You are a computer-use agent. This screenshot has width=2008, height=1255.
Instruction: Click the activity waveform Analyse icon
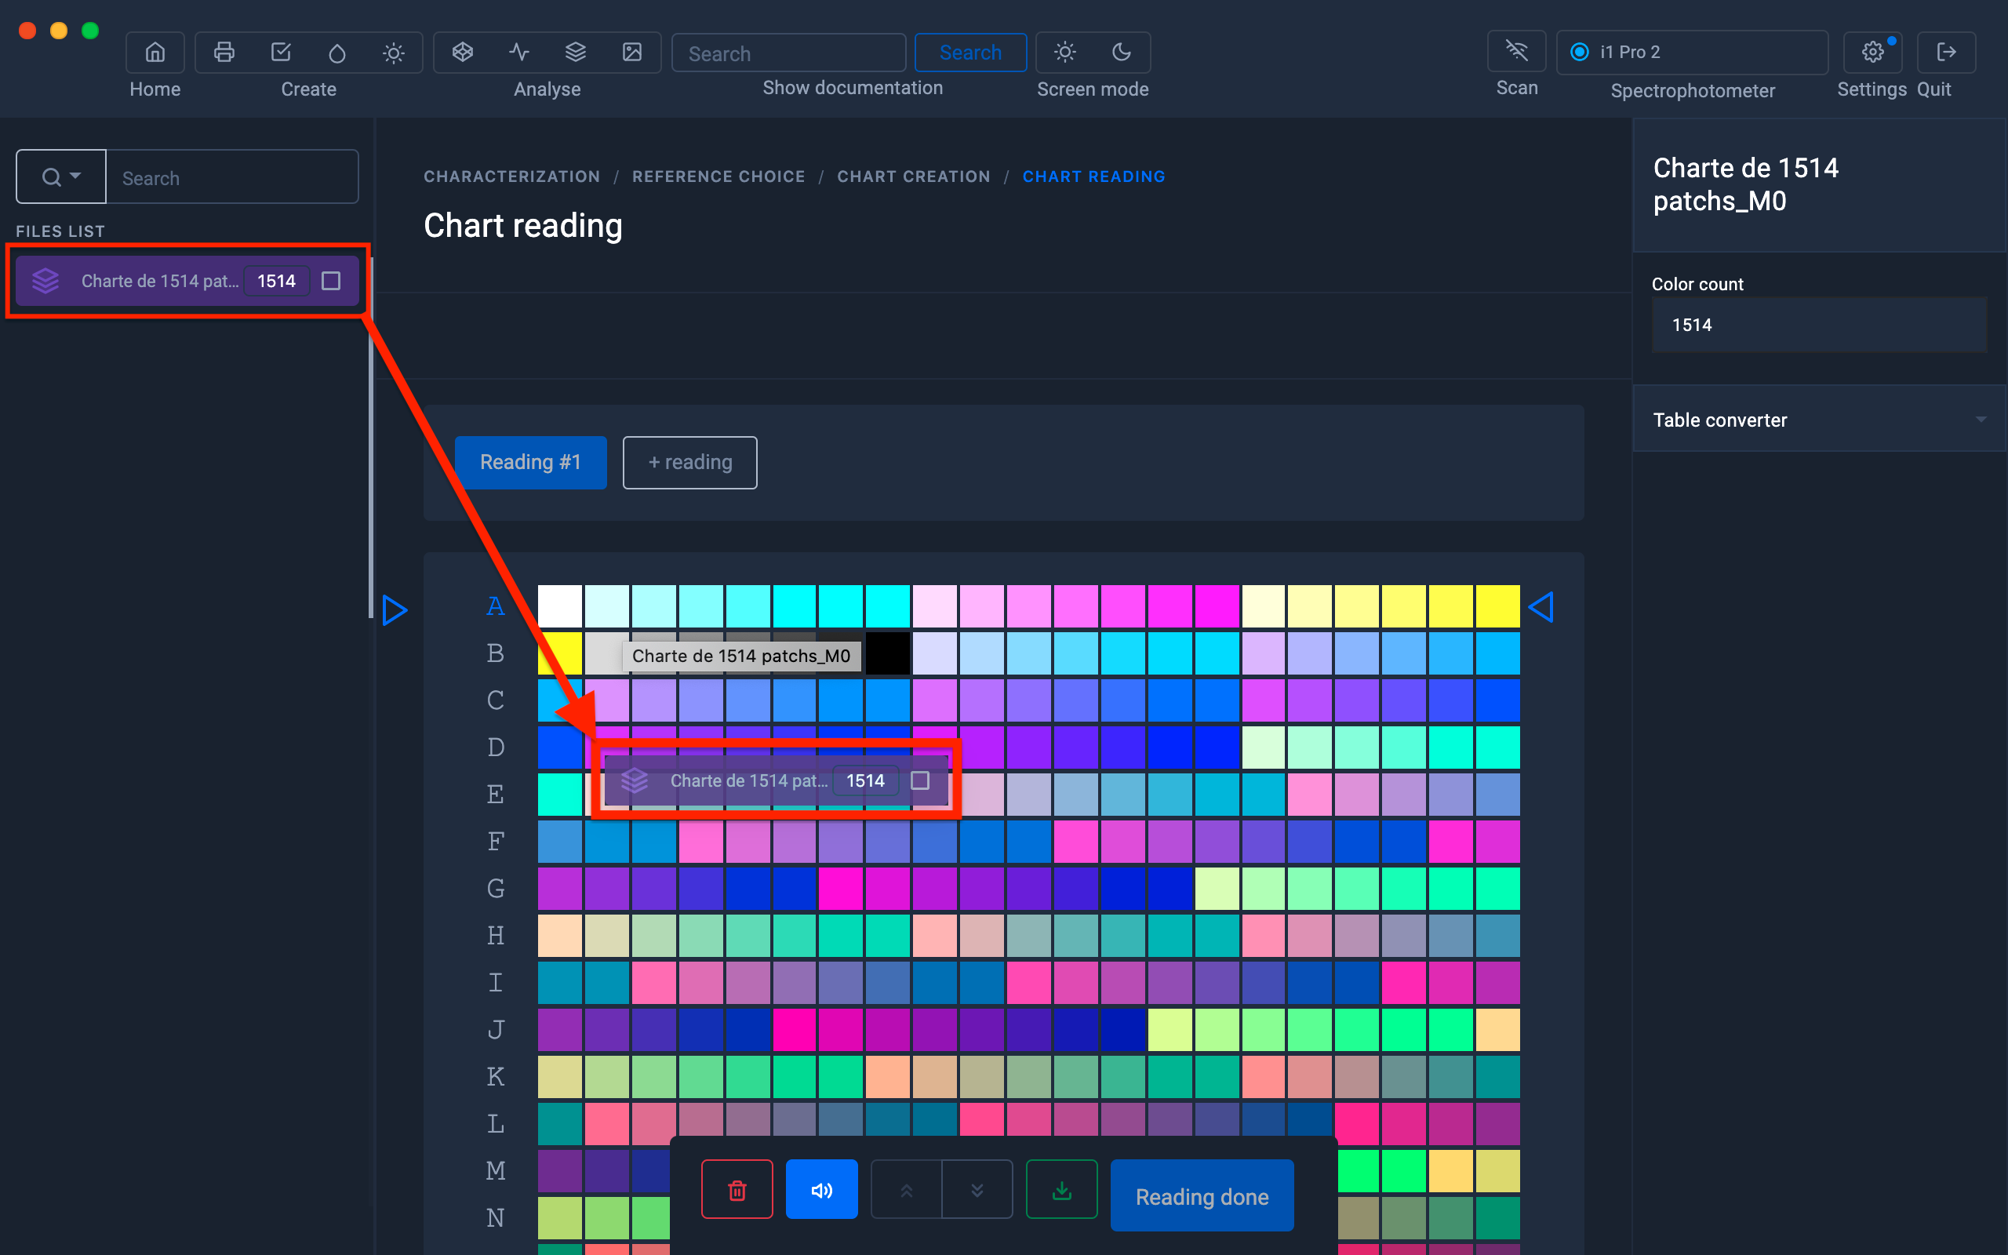click(x=519, y=53)
